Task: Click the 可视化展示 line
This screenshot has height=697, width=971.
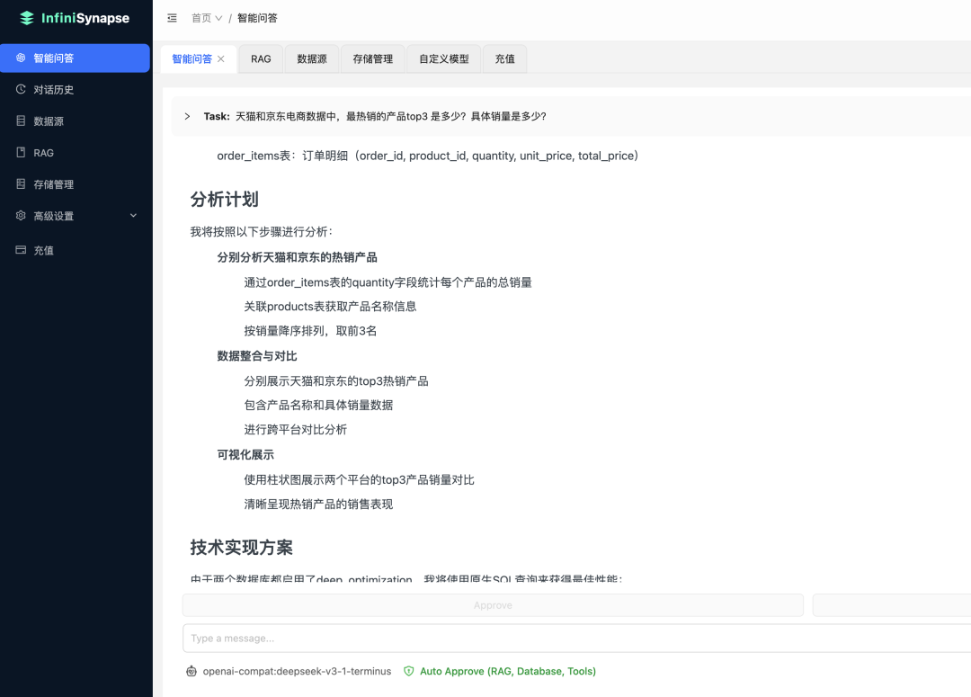Action: coord(245,454)
